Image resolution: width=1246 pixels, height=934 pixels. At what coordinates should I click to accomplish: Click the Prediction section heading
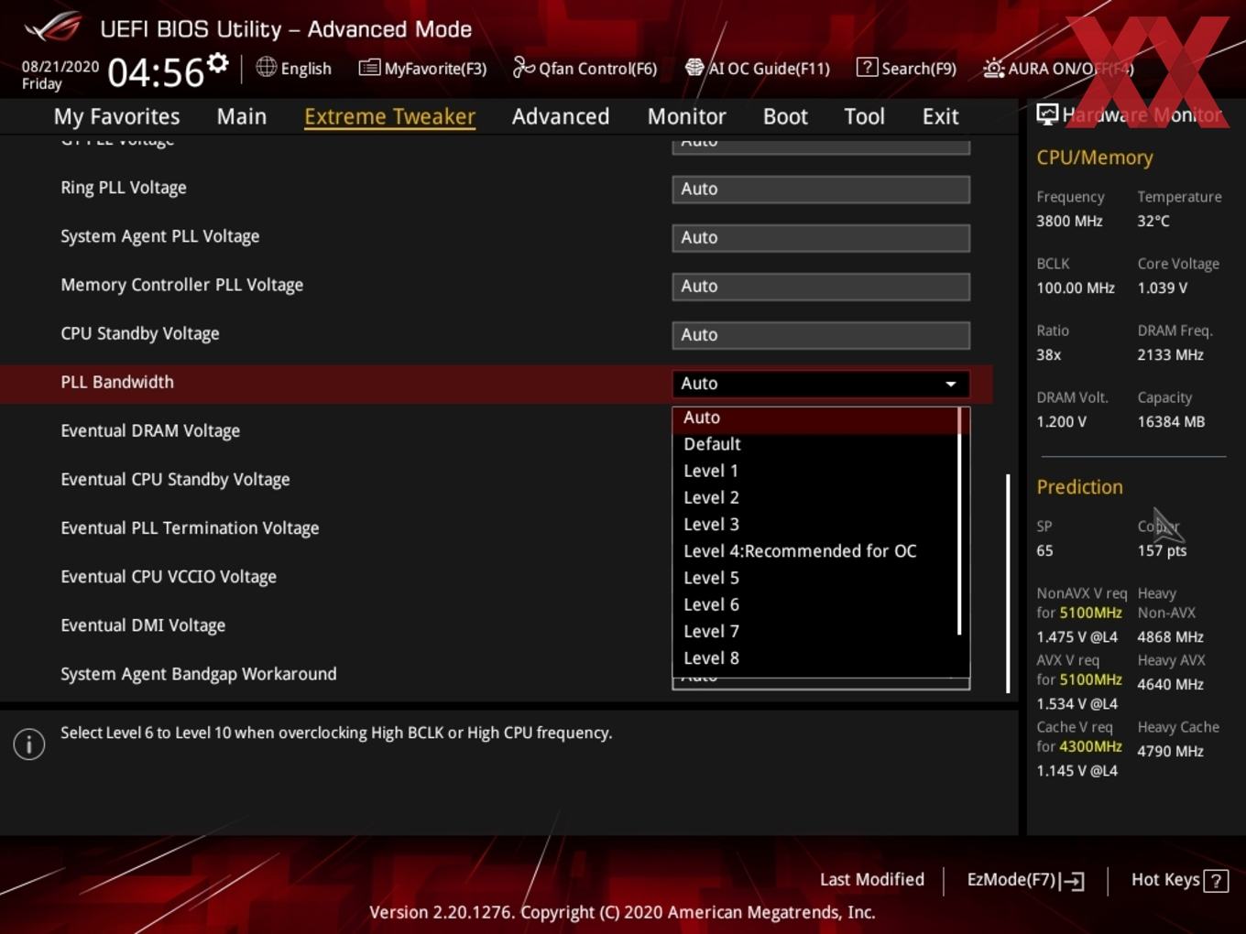pos(1079,487)
